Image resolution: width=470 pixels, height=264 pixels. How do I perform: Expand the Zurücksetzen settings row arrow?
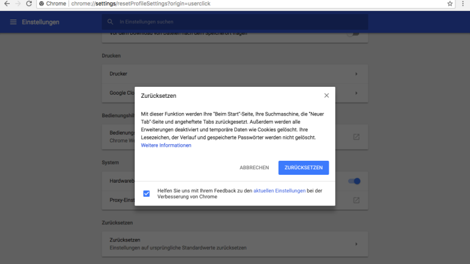click(x=356, y=244)
